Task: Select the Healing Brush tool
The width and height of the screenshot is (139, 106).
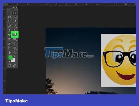Action: click(10, 26)
